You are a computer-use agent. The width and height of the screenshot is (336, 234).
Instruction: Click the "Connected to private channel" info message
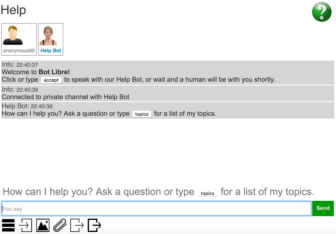point(66,97)
